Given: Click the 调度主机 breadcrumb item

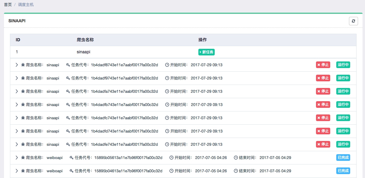Looking at the screenshot, I should [x=26, y=5].
